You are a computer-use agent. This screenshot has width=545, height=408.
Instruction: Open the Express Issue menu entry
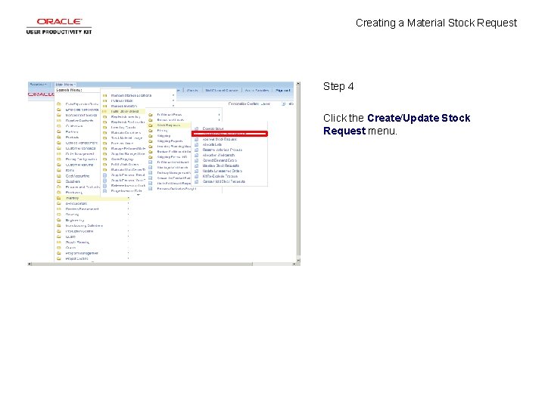click(213, 128)
